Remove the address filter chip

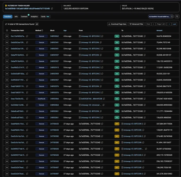tap(172, 17)
